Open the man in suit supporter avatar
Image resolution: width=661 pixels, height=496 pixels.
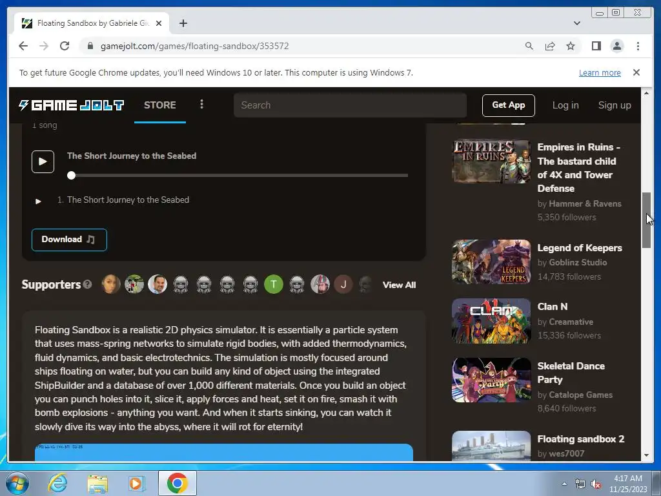click(158, 284)
